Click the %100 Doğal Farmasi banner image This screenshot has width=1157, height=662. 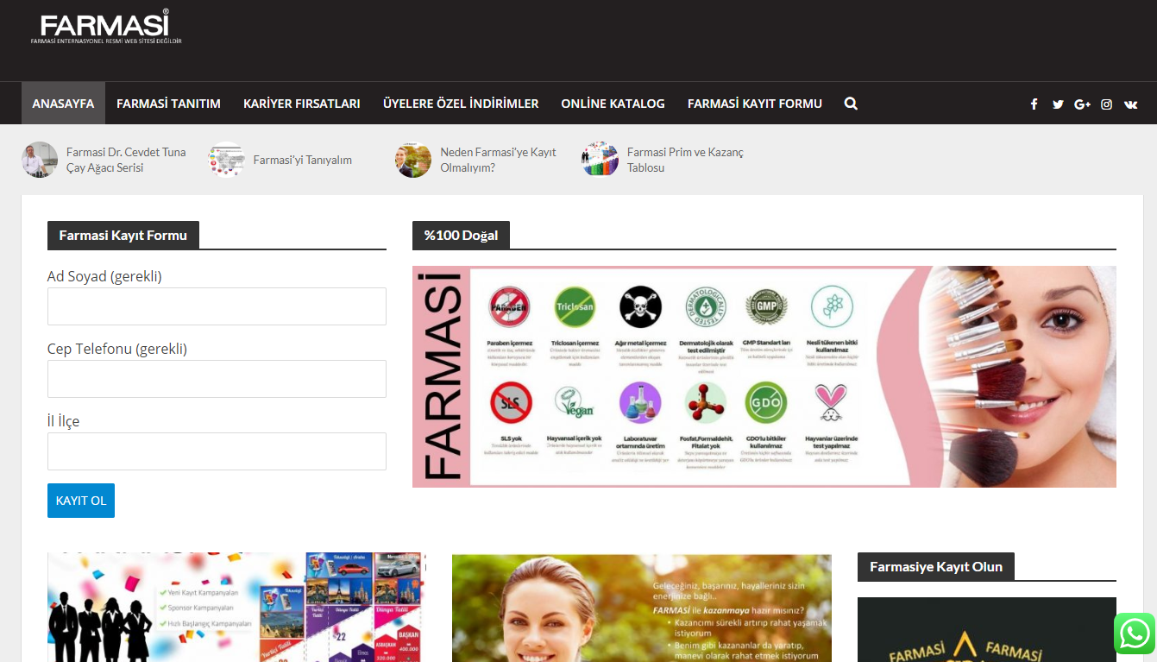pos(764,376)
